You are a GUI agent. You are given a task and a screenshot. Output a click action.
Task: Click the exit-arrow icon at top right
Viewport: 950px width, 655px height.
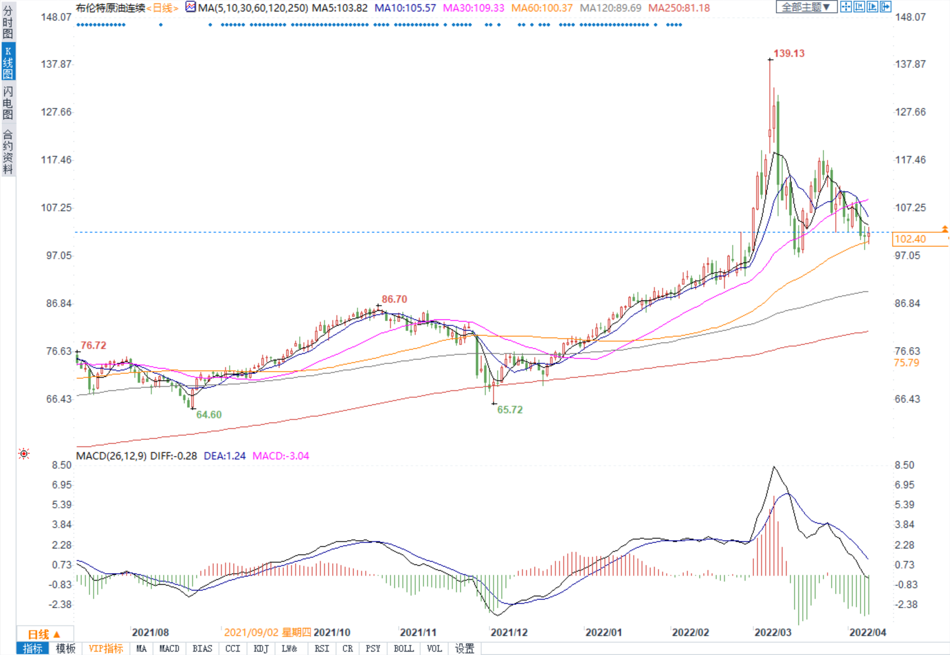[x=885, y=7]
